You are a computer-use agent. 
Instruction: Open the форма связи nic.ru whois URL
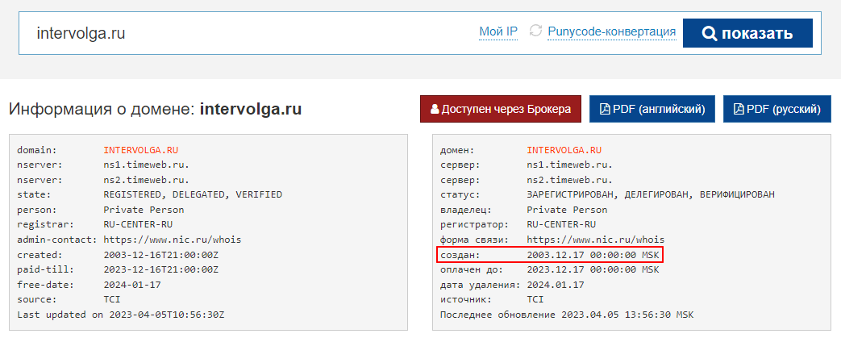tap(595, 240)
